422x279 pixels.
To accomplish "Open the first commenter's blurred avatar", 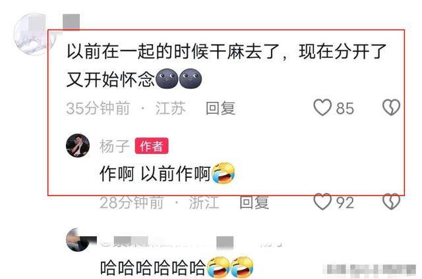I will click(x=34, y=34).
